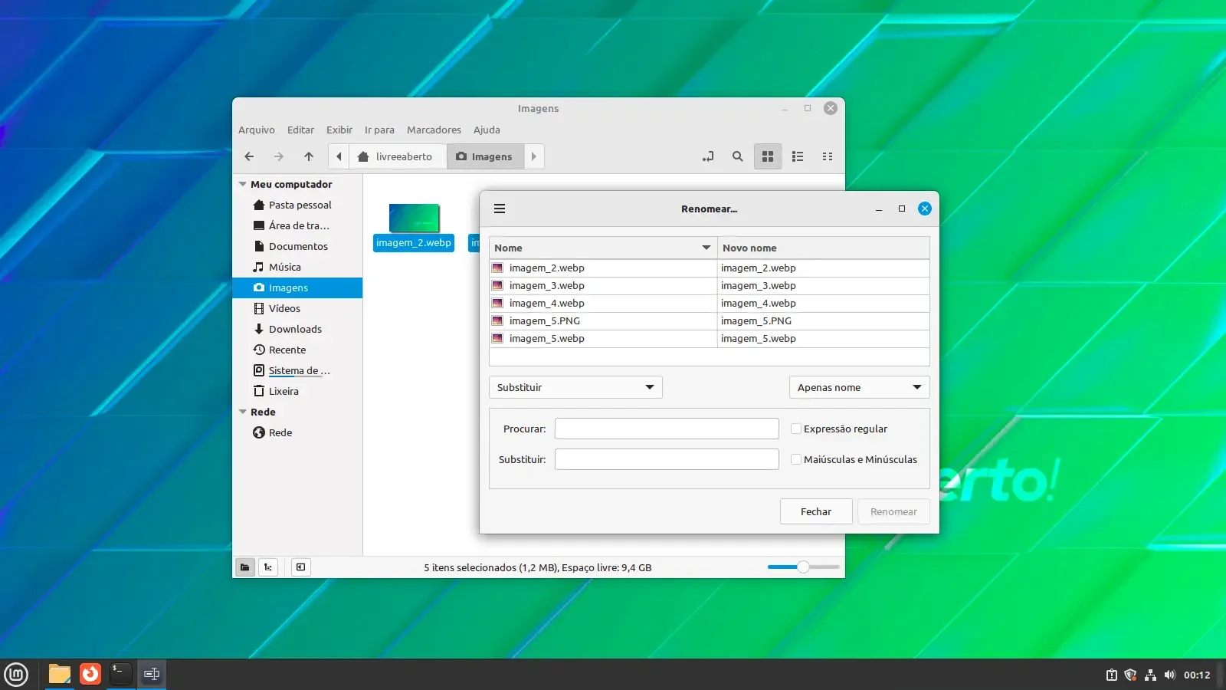Open Pasta pessoal in sidebar

point(297,205)
